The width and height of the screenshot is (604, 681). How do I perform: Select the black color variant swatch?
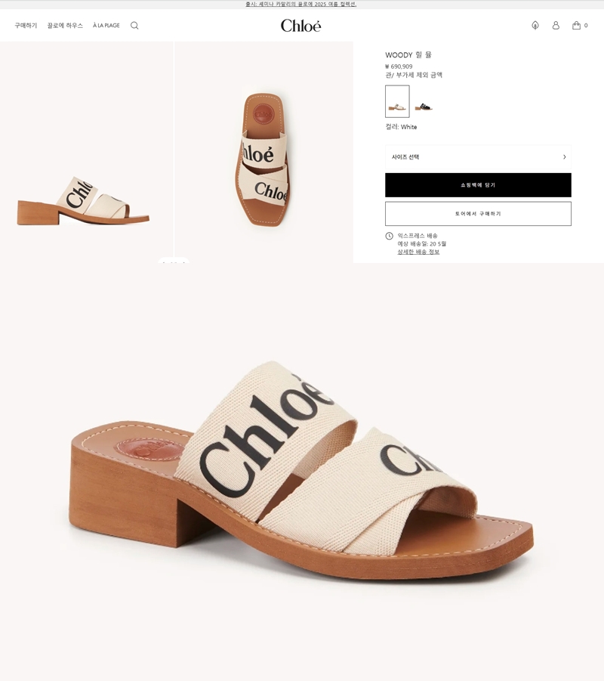tap(423, 107)
